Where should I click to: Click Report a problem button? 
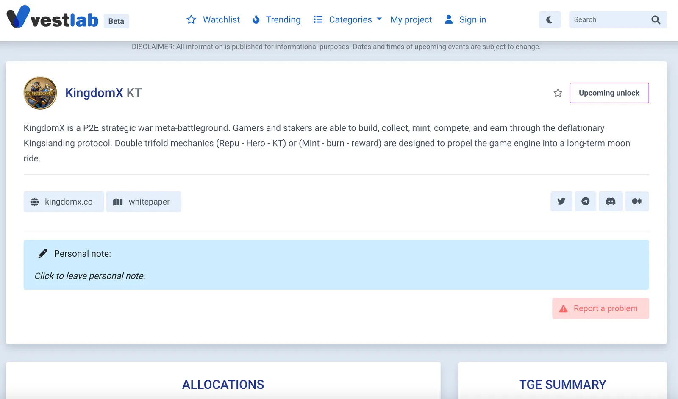point(600,308)
